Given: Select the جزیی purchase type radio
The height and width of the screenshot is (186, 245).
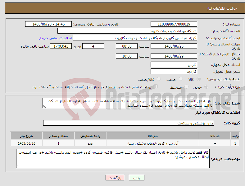Looking at the screenshot, I should point(206,87).
